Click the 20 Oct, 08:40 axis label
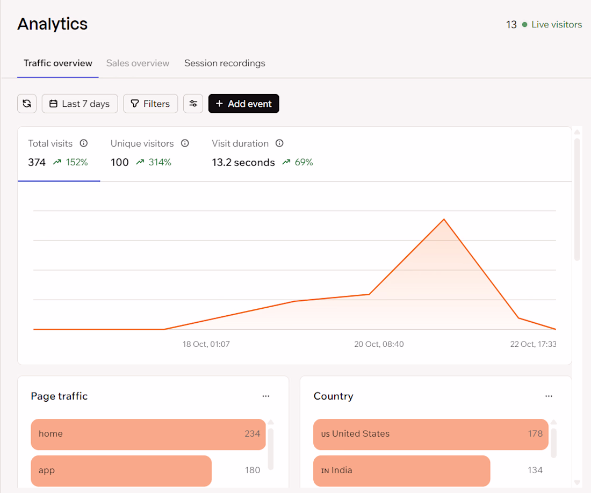Viewport: 591px width, 493px height. [x=379, y=344]
